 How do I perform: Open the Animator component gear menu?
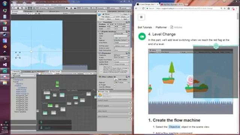(129, 53)
